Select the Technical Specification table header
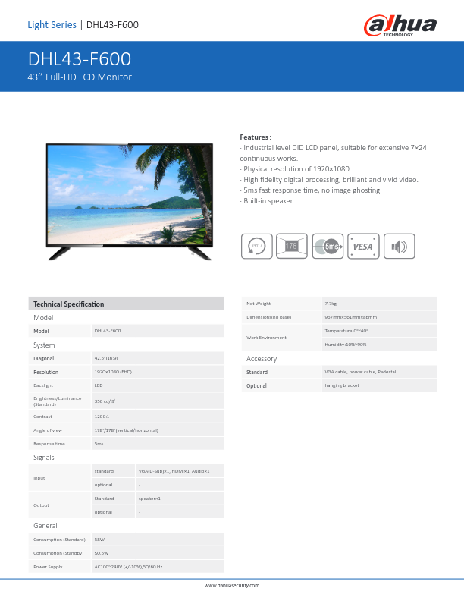Image resolution: width=464 pixels, height=601 pixels. (69, 304)
